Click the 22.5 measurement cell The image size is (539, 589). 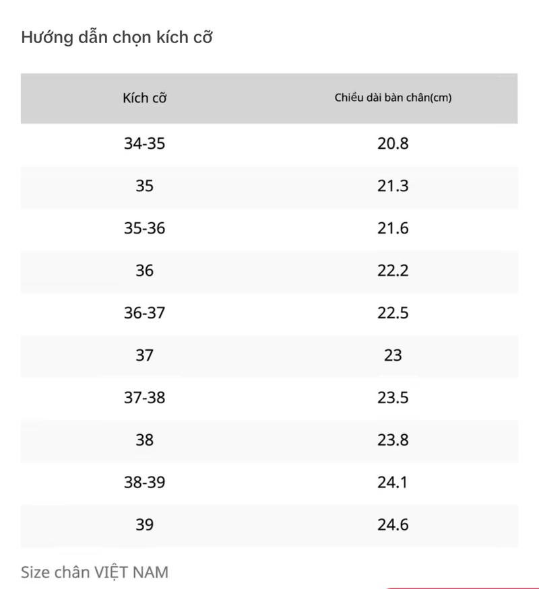(393, 313)
